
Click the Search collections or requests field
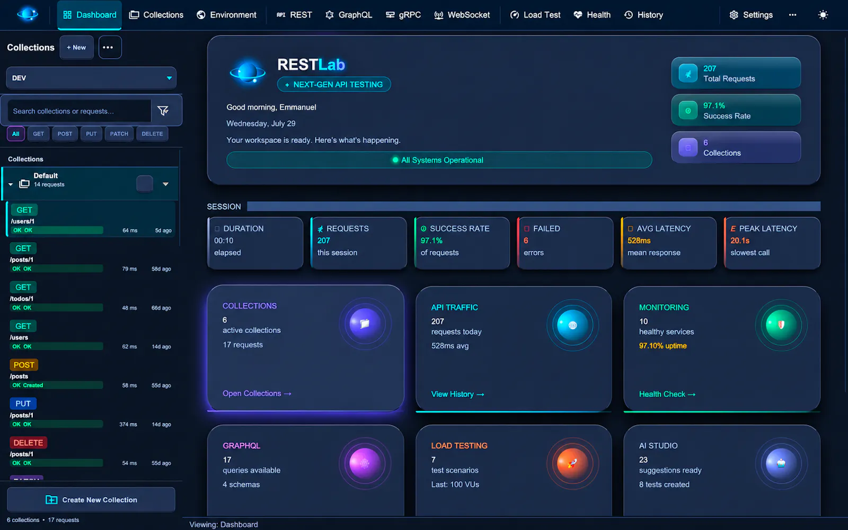[x=79, y=111]
